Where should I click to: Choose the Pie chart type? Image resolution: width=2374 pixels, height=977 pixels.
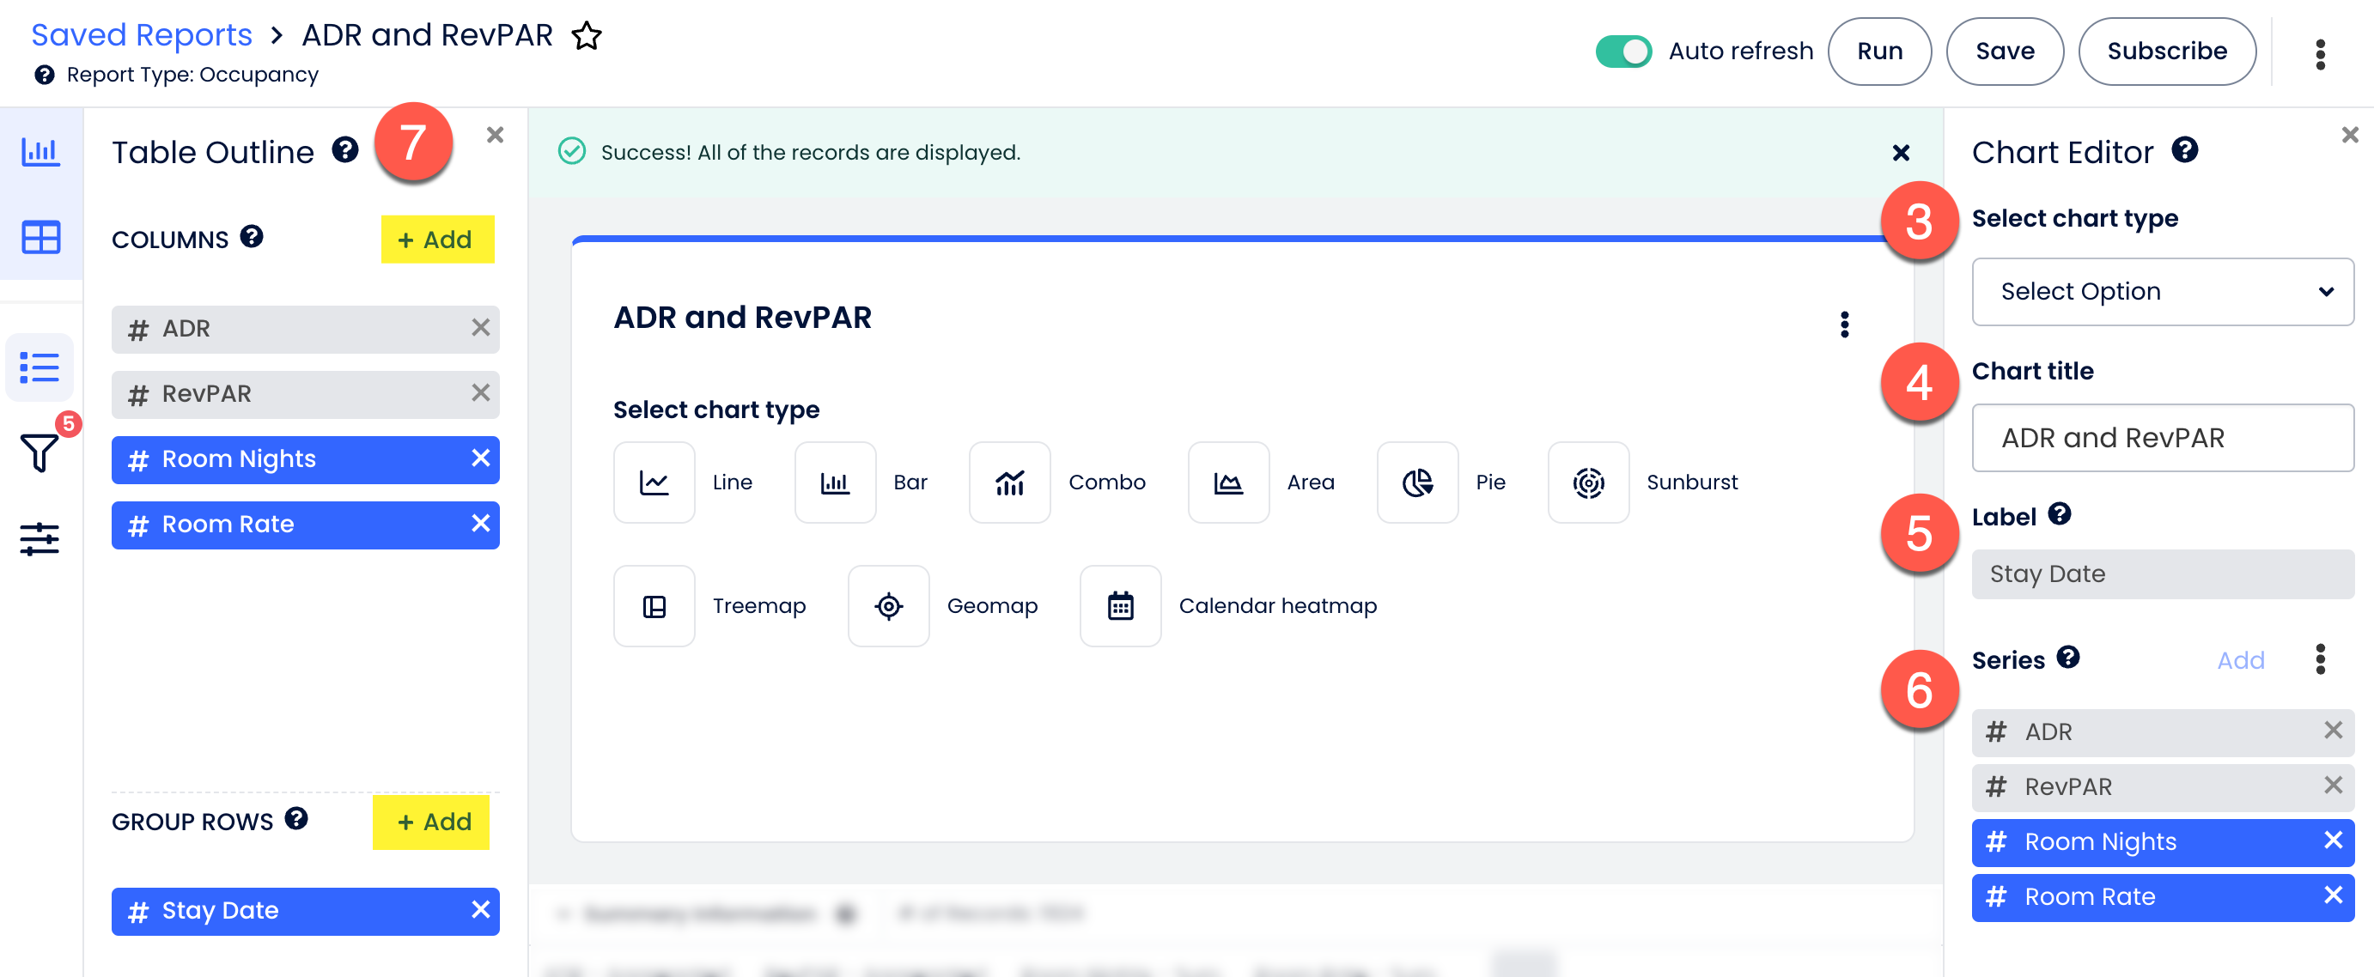coord(1416,482)
